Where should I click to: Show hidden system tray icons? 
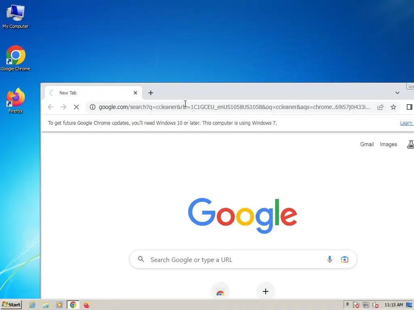coord(347,304)
